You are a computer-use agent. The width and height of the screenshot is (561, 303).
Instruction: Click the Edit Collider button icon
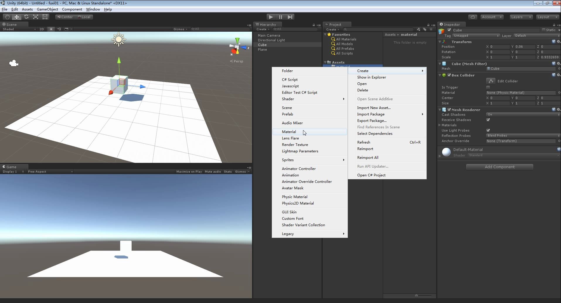(491, 81)
